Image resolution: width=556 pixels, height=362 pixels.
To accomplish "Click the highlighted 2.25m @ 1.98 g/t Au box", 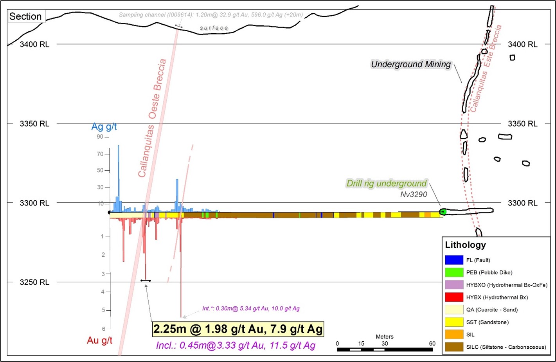I will pyautogui.click(x=238, y=329).
